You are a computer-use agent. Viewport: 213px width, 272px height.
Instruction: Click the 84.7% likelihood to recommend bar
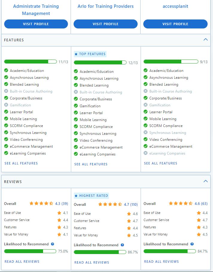tap(170, 251)
